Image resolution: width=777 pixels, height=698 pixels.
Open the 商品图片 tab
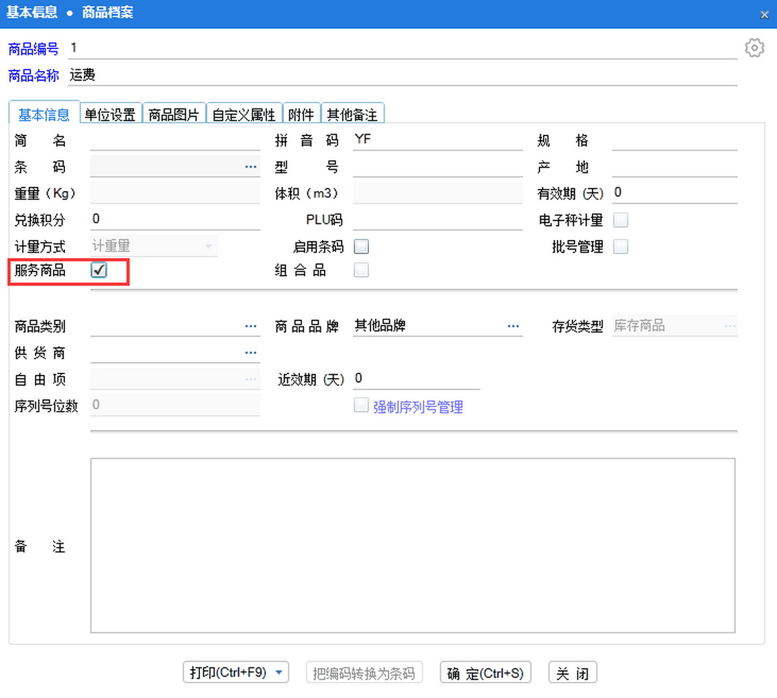pos(174,115)
